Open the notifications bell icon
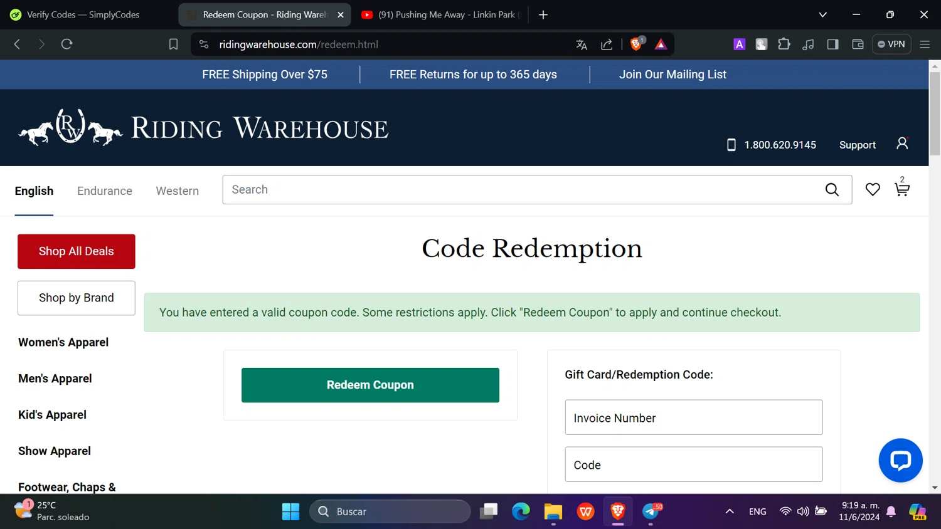941x529 pixels. 891,511
